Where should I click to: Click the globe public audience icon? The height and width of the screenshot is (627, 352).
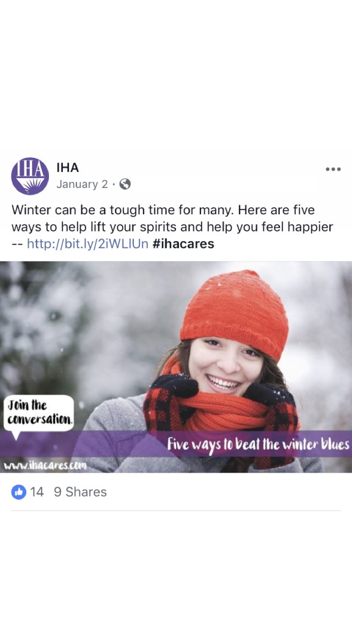click(x=125, y=184)
